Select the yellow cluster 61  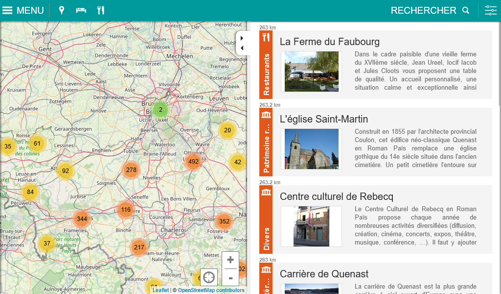(x=37, y=143)
